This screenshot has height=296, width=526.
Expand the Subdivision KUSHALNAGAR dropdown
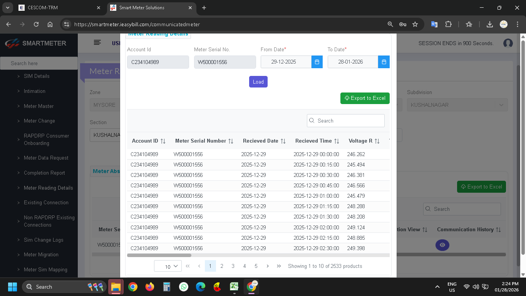click(501, 105)
